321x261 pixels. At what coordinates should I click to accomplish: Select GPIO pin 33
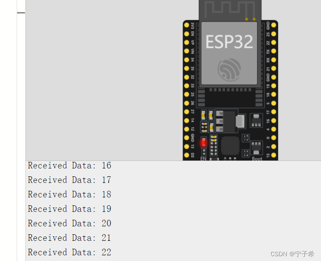[x=186, y=86]
